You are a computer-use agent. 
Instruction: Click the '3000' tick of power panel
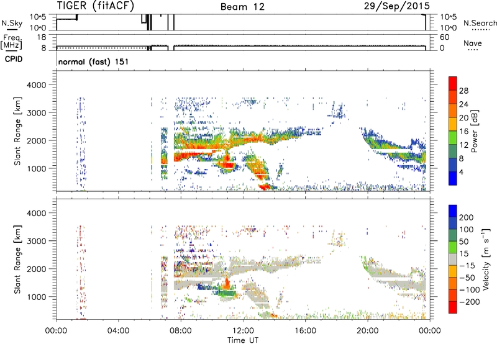[x=37, y=113]
